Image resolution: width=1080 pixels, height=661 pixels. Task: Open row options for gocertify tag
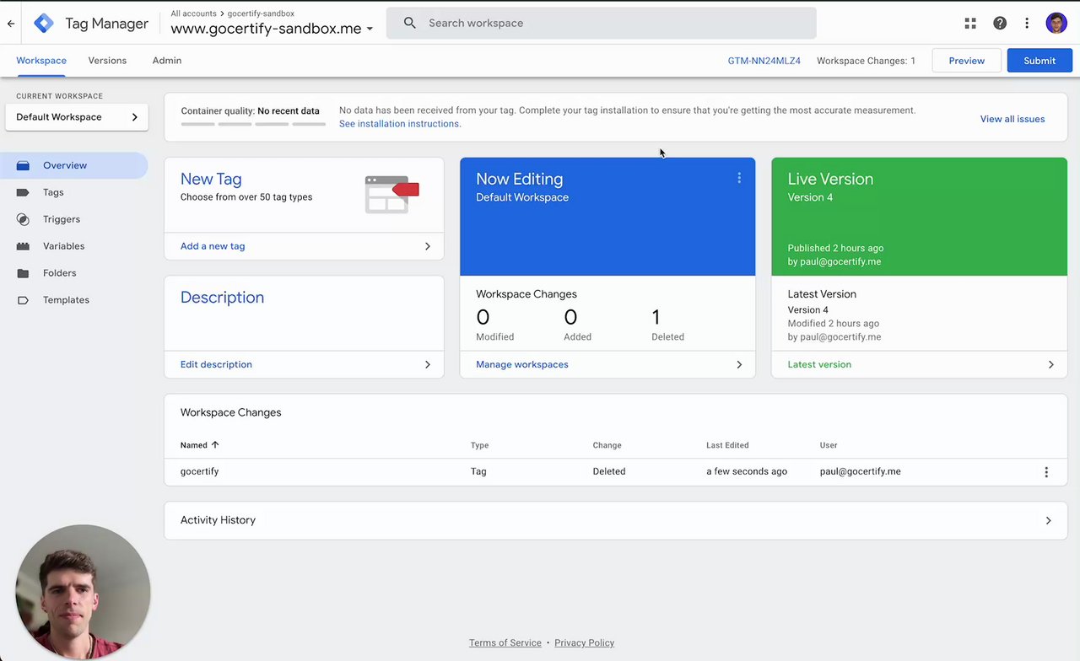click(1046, 472)
